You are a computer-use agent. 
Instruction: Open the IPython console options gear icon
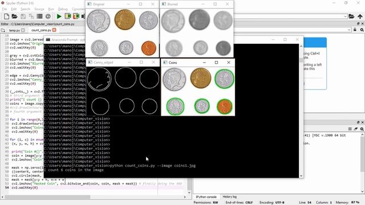point(362,129)
